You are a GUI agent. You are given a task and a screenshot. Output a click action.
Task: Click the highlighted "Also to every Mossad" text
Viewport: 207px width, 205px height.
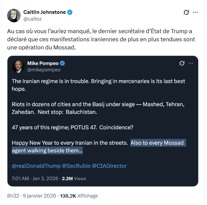click(x=157, y=143)
